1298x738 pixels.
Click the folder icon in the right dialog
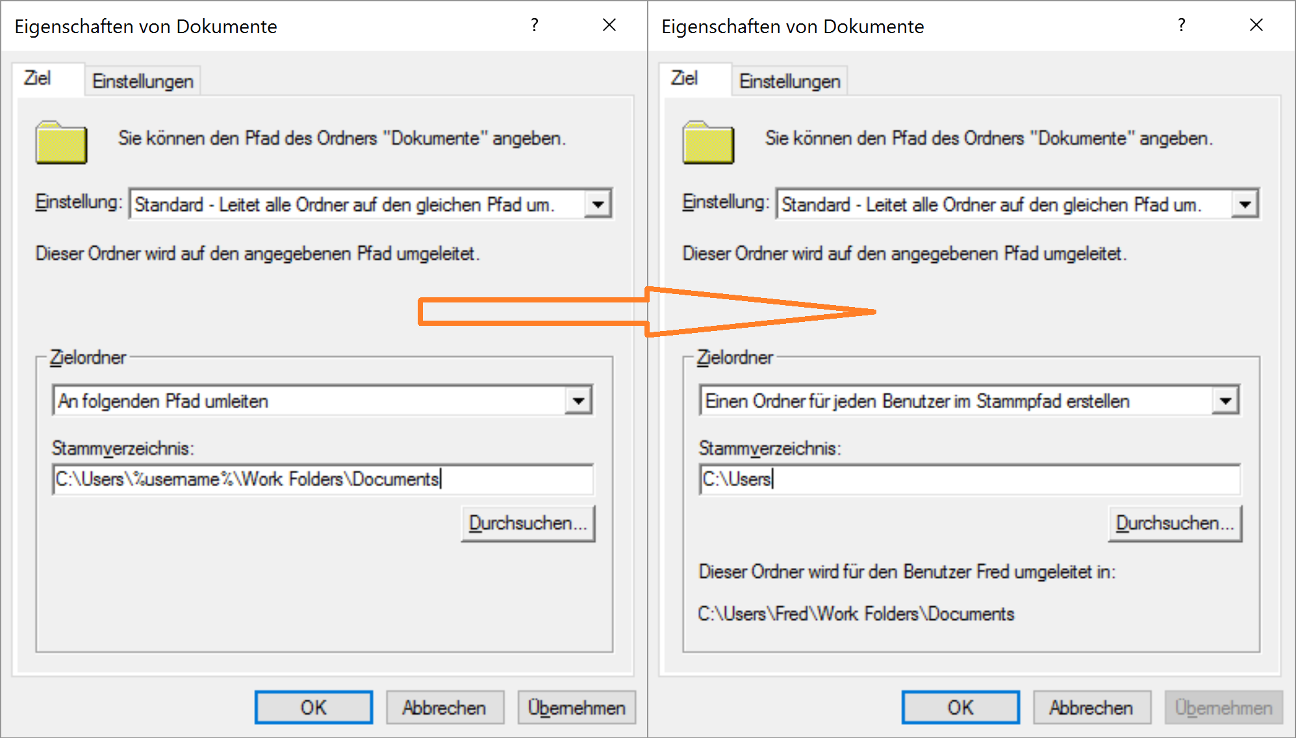[709, 142]
